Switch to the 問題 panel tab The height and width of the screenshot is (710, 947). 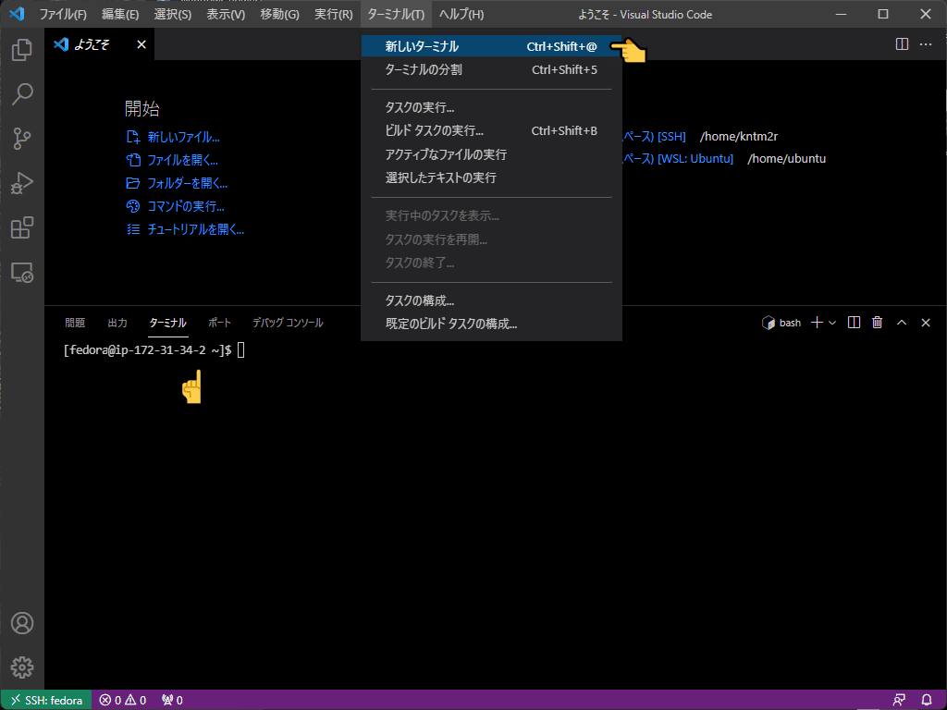[75, 323]
